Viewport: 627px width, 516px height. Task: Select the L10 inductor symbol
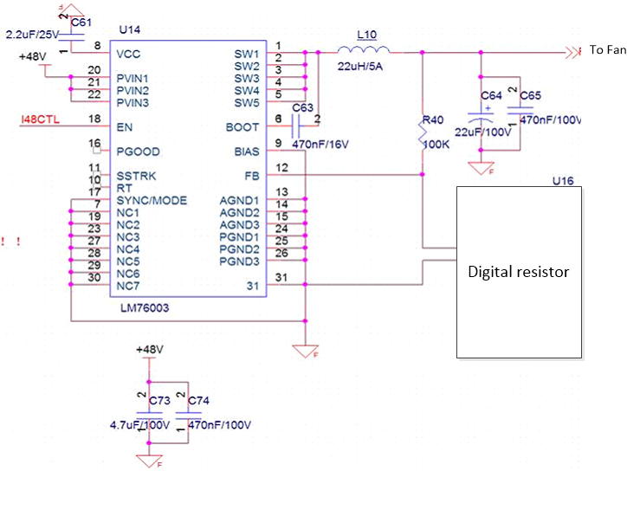point(364,50)
